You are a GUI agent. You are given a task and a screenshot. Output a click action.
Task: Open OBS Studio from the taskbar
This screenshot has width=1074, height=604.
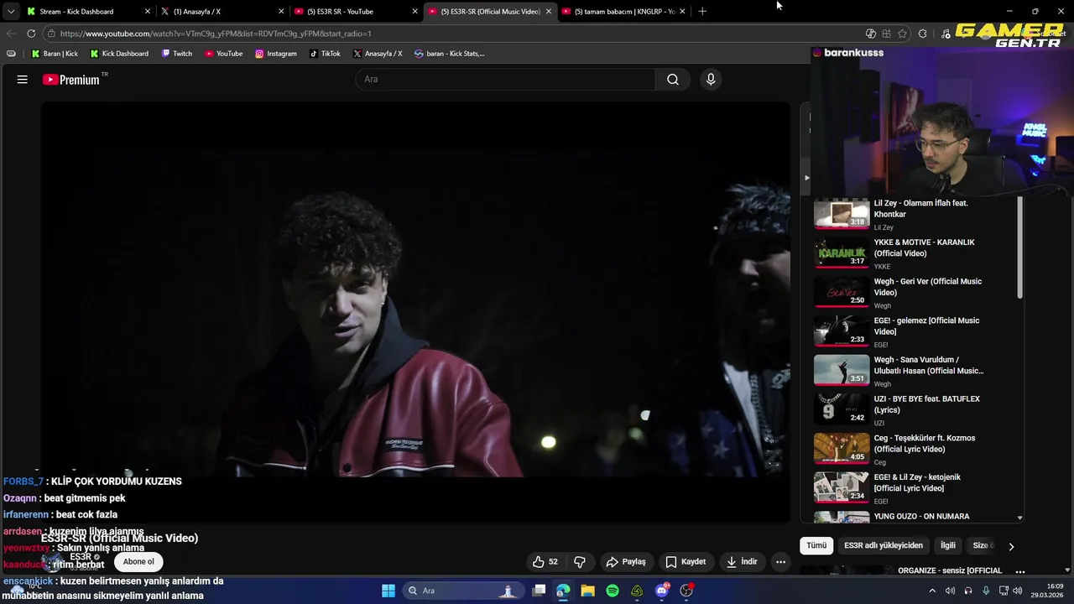coord(686,591)
